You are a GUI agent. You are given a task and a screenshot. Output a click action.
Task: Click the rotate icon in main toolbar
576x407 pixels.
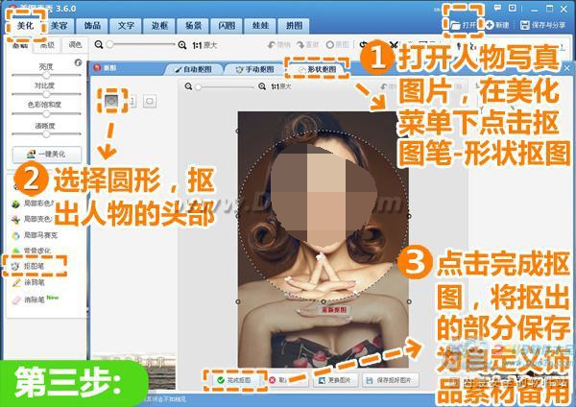363,45
